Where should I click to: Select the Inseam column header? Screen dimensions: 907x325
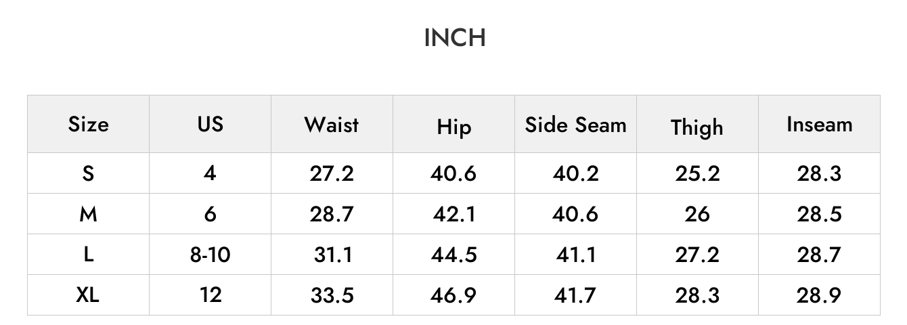819,125
